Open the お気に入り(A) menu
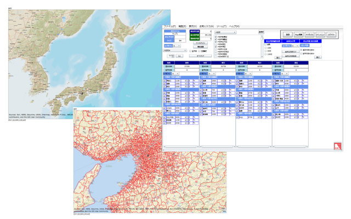The image size is (351, 219). coord(207,26)
